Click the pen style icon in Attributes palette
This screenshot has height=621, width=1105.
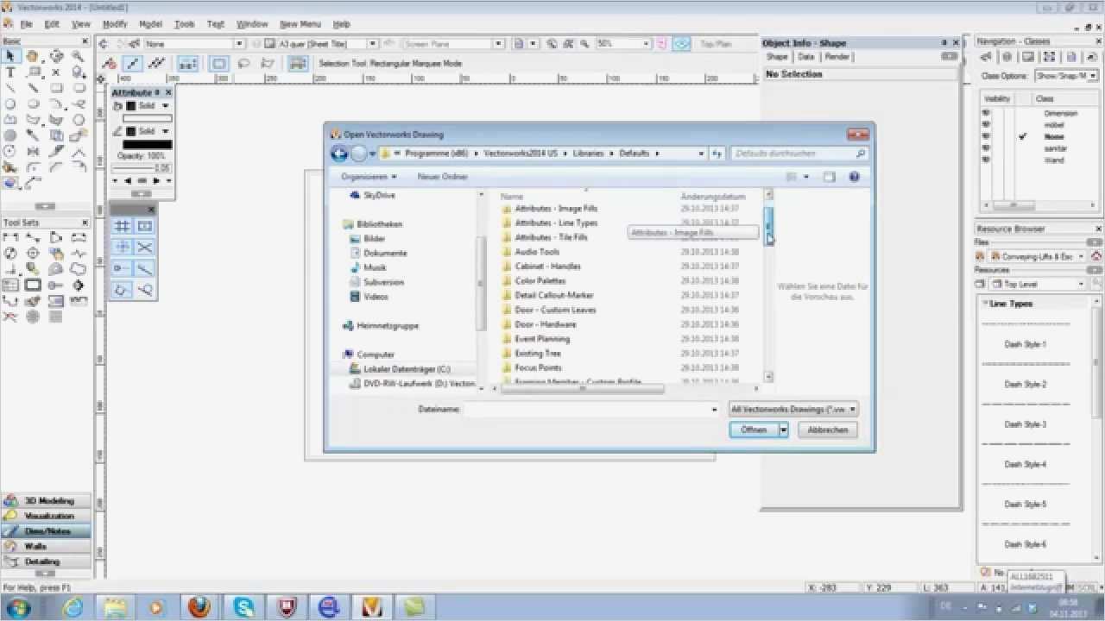tap(118, 131)
